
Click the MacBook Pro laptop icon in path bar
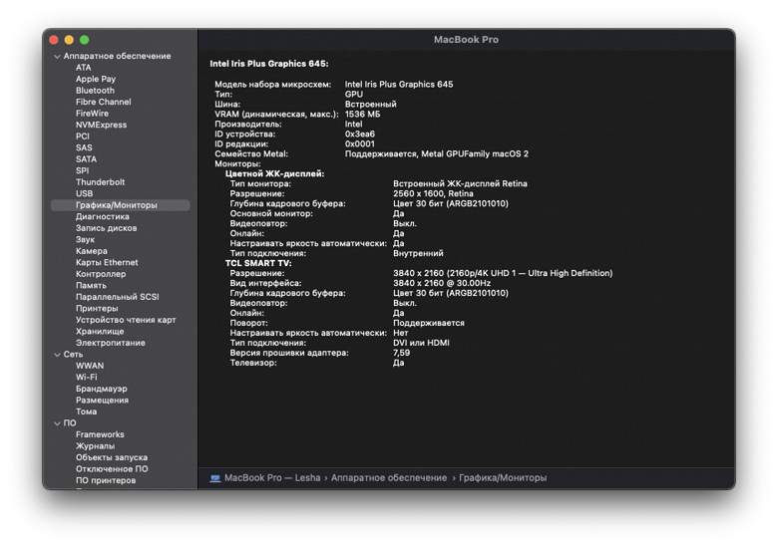[214, 478]
